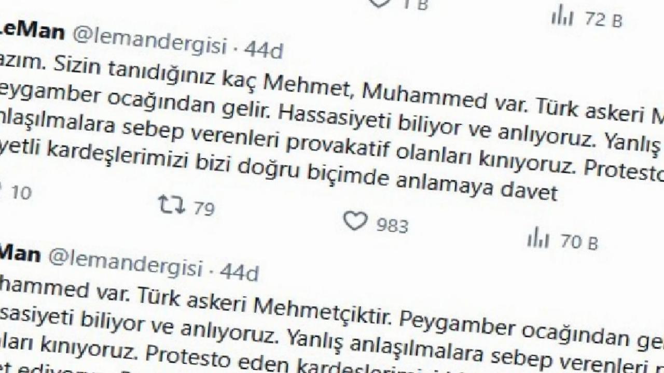Open @lemandergisi handle in second tweet

click(125, 265)
